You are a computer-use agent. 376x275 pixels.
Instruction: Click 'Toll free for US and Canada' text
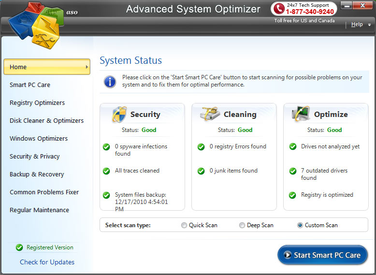tap(304, 21)
